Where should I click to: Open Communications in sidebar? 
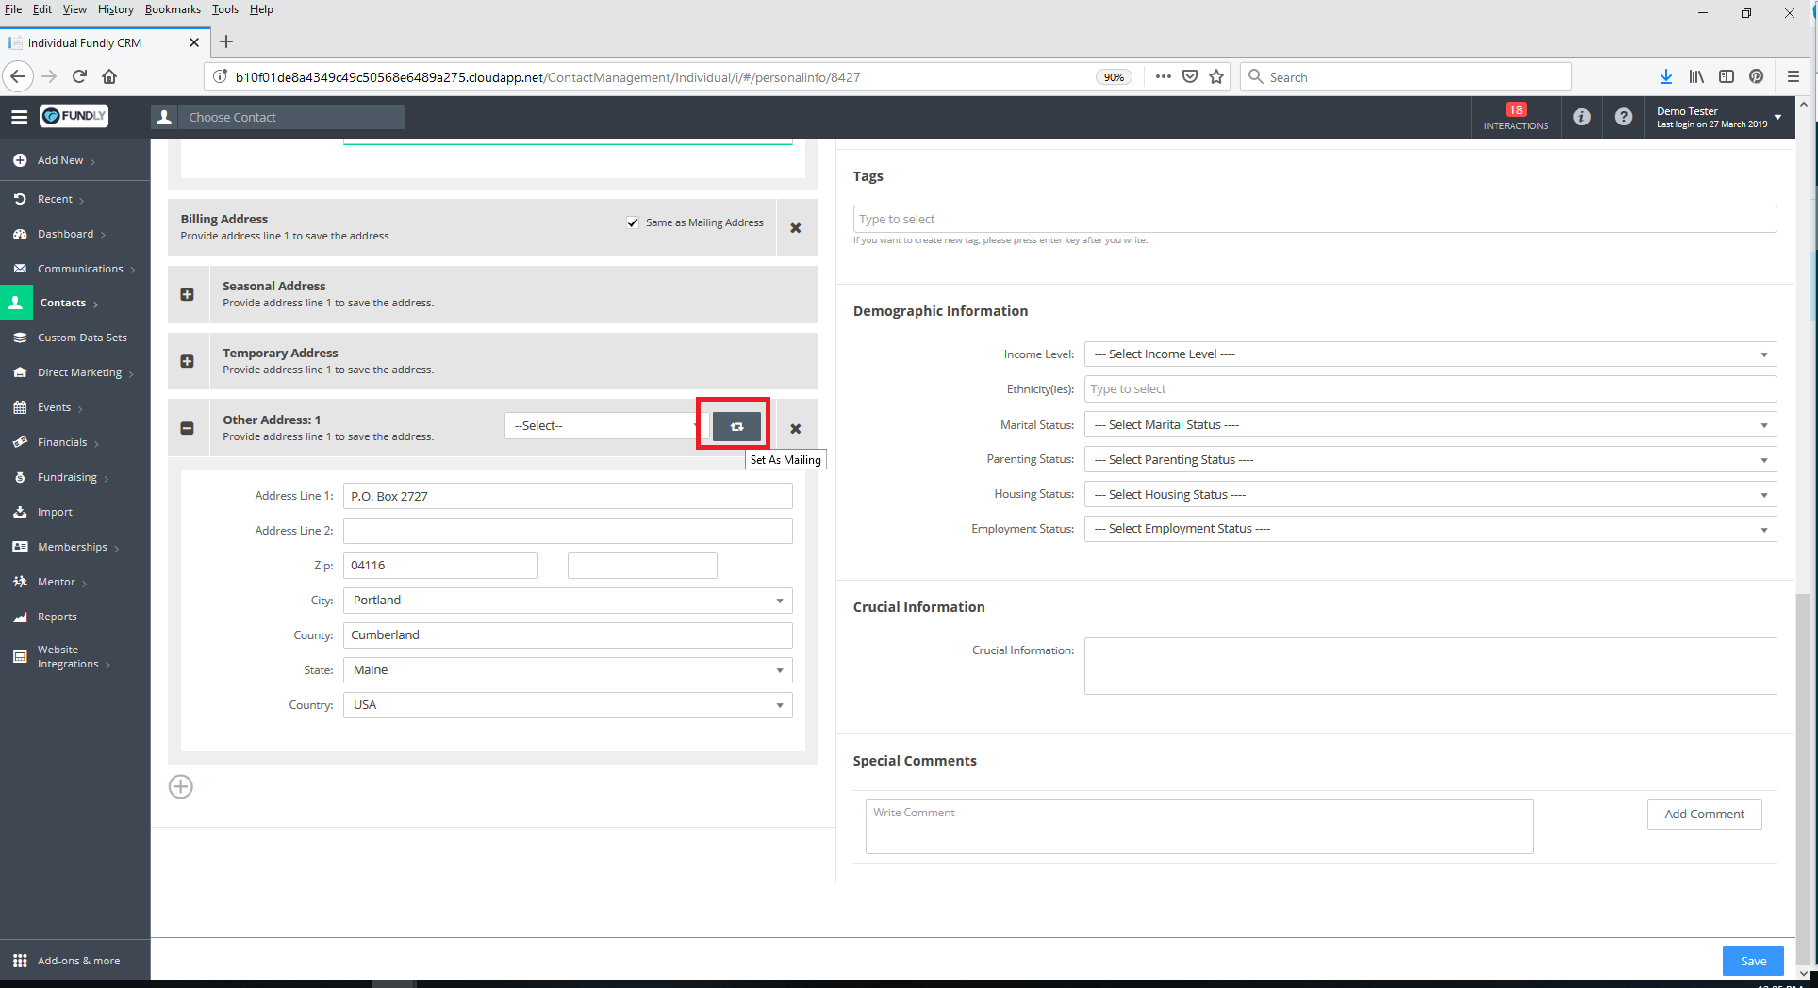80,269
